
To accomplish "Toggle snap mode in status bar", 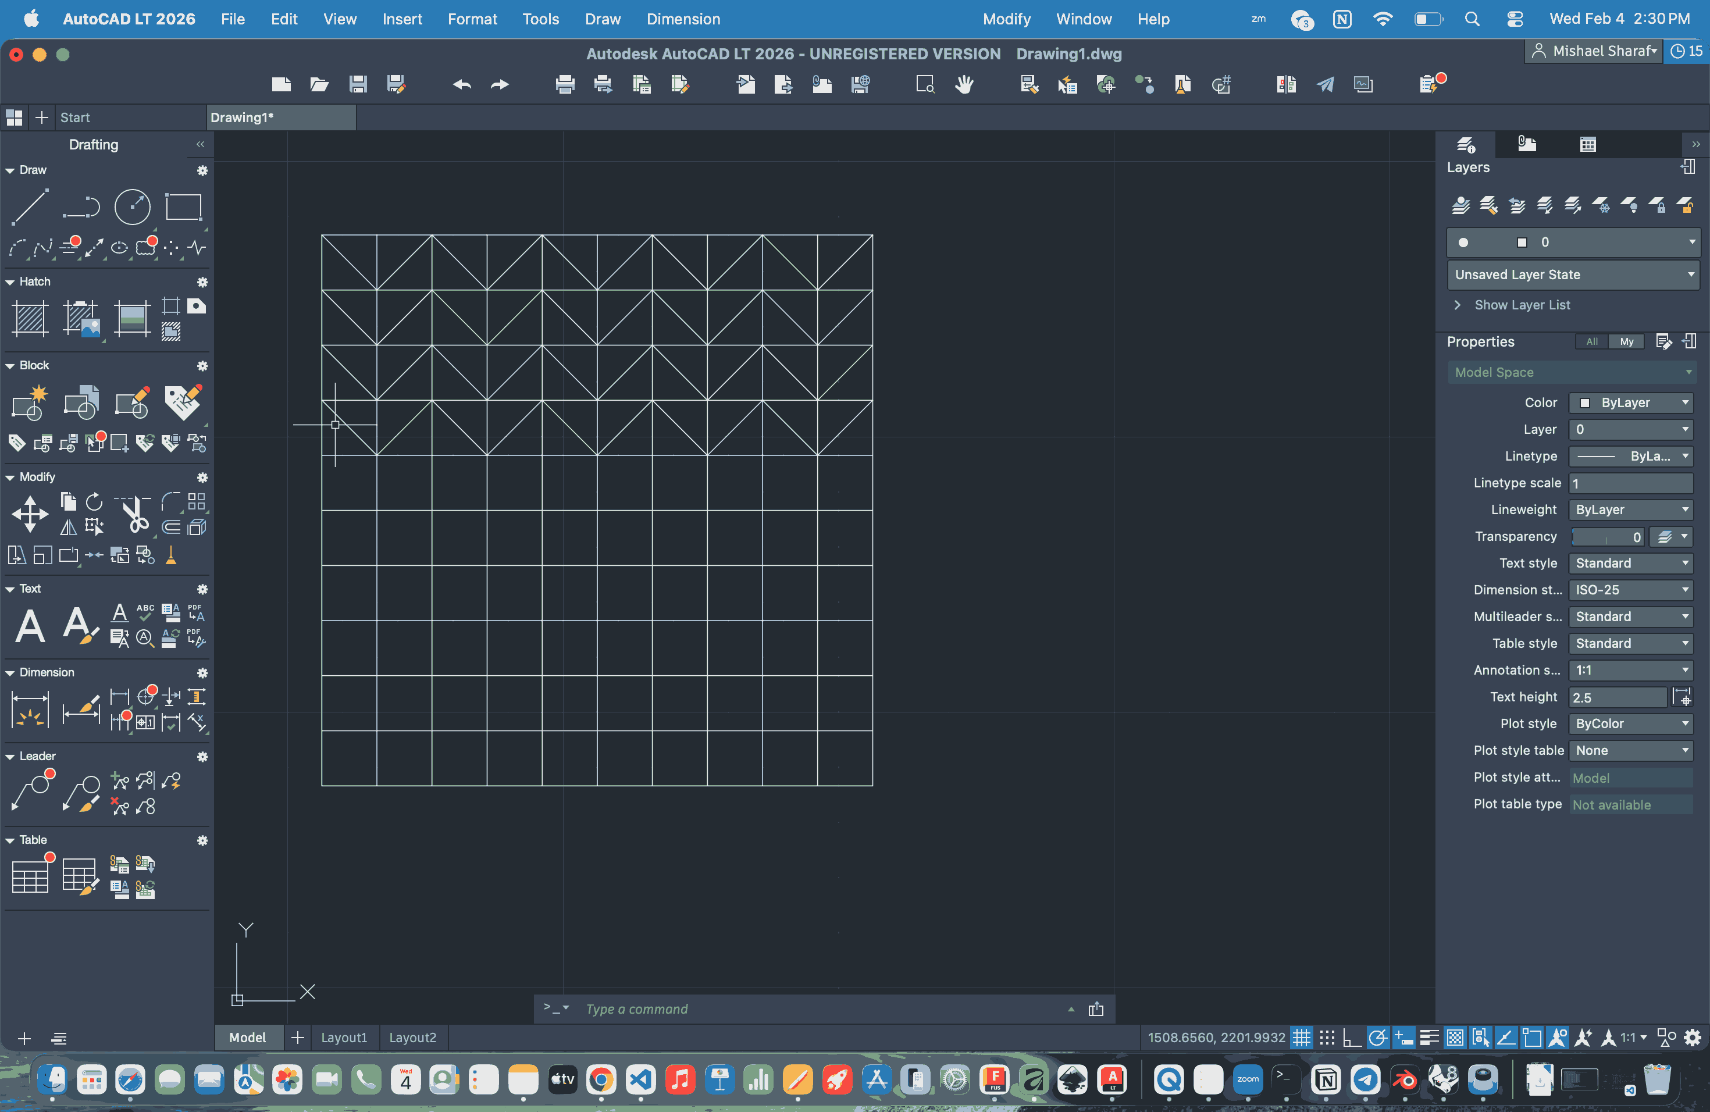I will [1327, 1038].
